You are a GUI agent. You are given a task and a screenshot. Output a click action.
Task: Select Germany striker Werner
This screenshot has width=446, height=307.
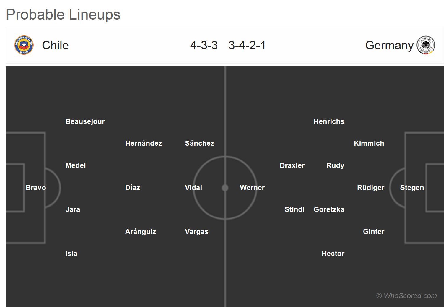point(252,188)
